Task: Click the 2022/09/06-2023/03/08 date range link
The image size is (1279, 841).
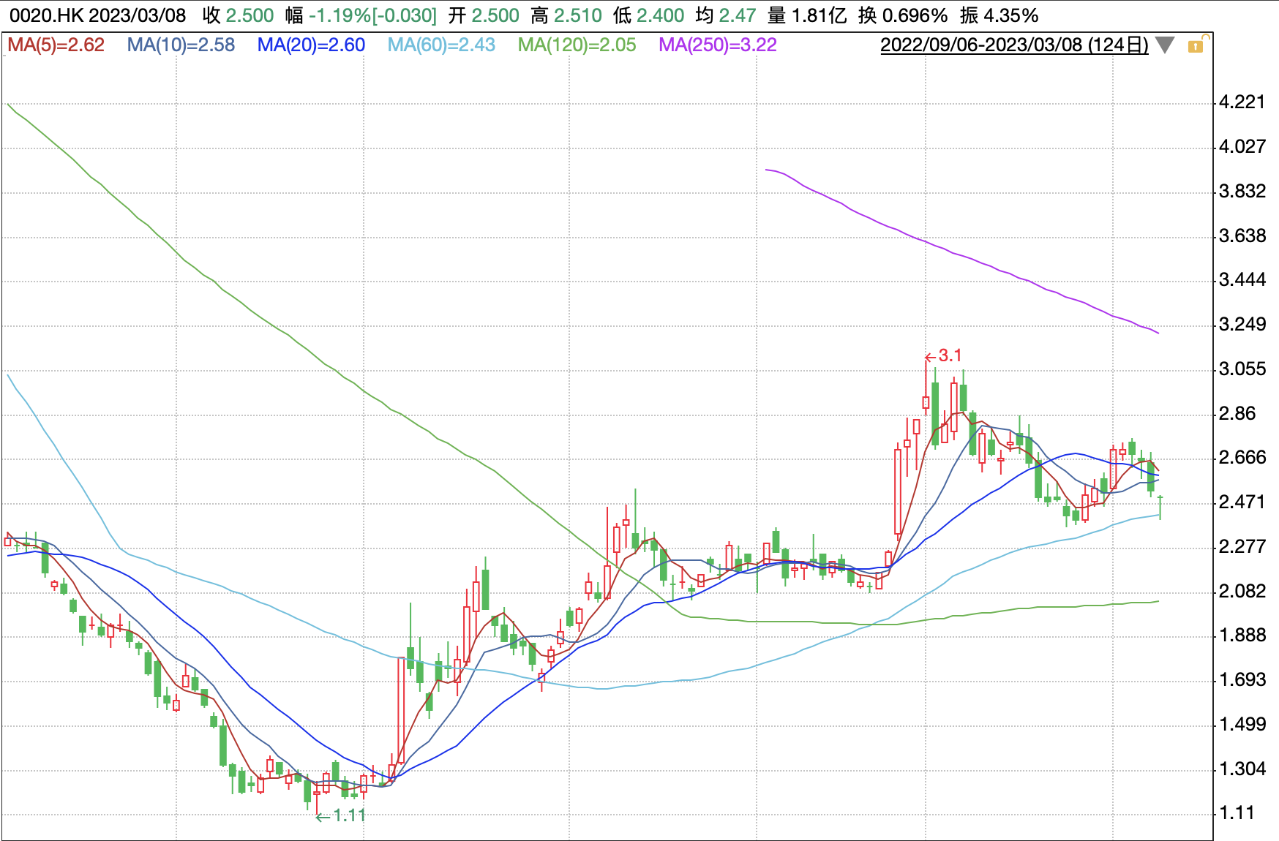Action: (1013, 45)
